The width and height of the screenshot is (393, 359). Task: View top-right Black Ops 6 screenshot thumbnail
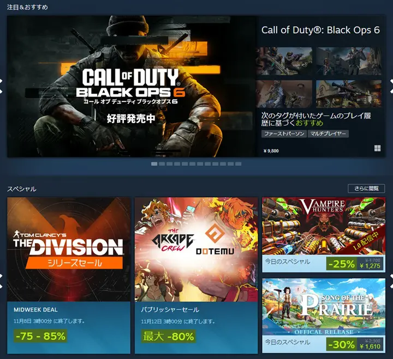[x=349, y=62]
